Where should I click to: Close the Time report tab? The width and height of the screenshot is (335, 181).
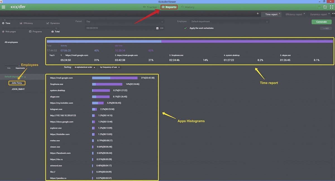coord(280,14)
